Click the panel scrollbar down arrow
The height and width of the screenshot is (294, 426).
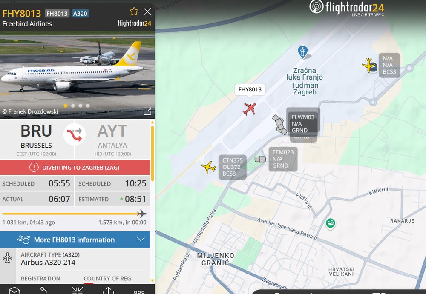(x=153, y=280)
